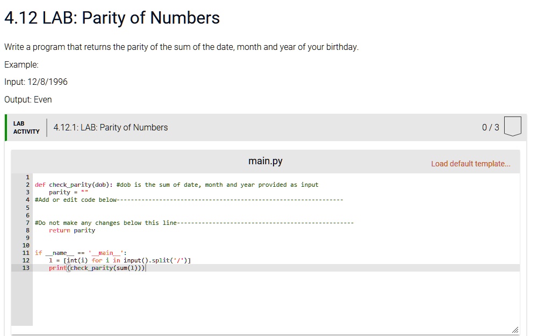Click the 0 / 3 score indicator
This screenshot has height=336, width=545.
click(x=490, y=127)
